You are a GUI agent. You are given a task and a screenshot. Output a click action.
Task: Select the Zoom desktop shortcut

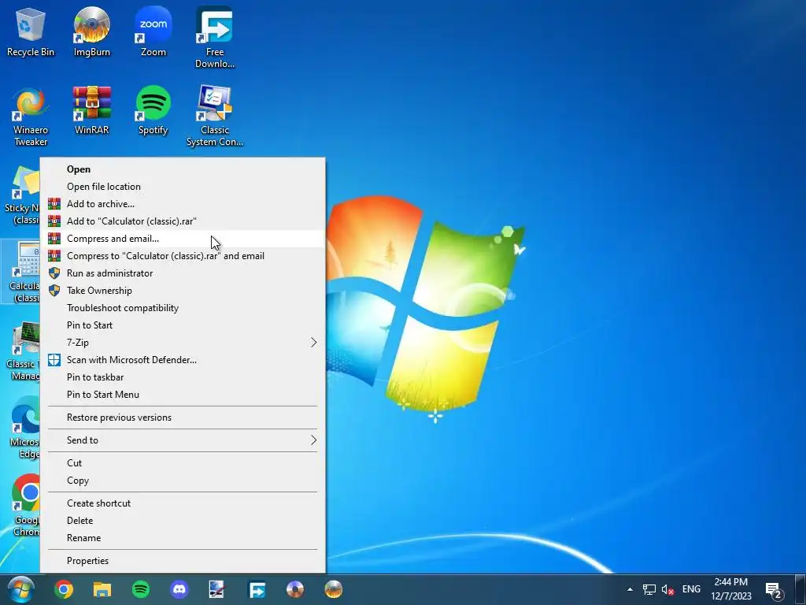[x=153, y=32]
